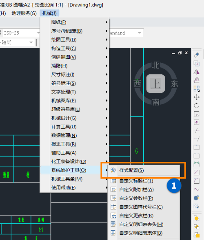Expand the 构造工具(C) submenu
This screenshot has height=240, width=204.
click(x=75, y=48)
